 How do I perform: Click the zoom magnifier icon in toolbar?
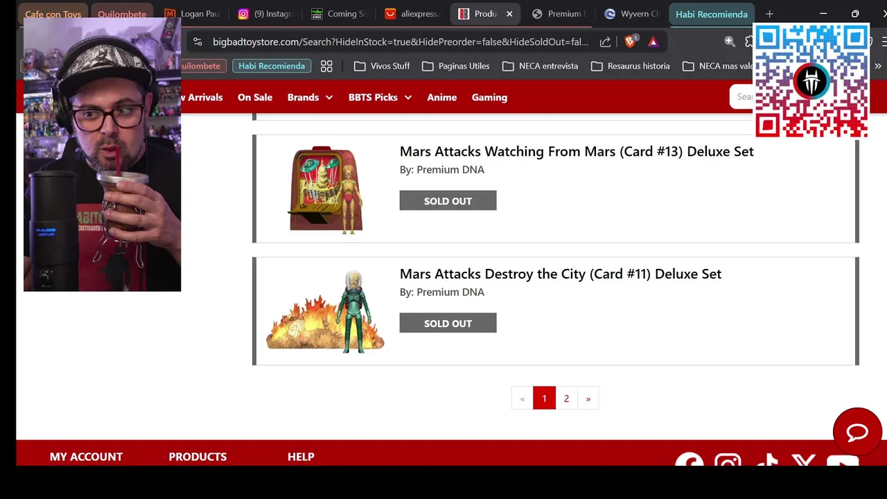tap(730, 42)
